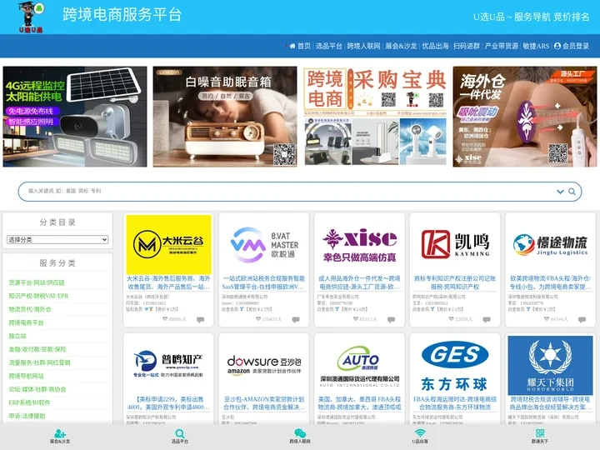Click the keyword search input field
The height and width of the screenshot is (450, 600).
[291, 191]
